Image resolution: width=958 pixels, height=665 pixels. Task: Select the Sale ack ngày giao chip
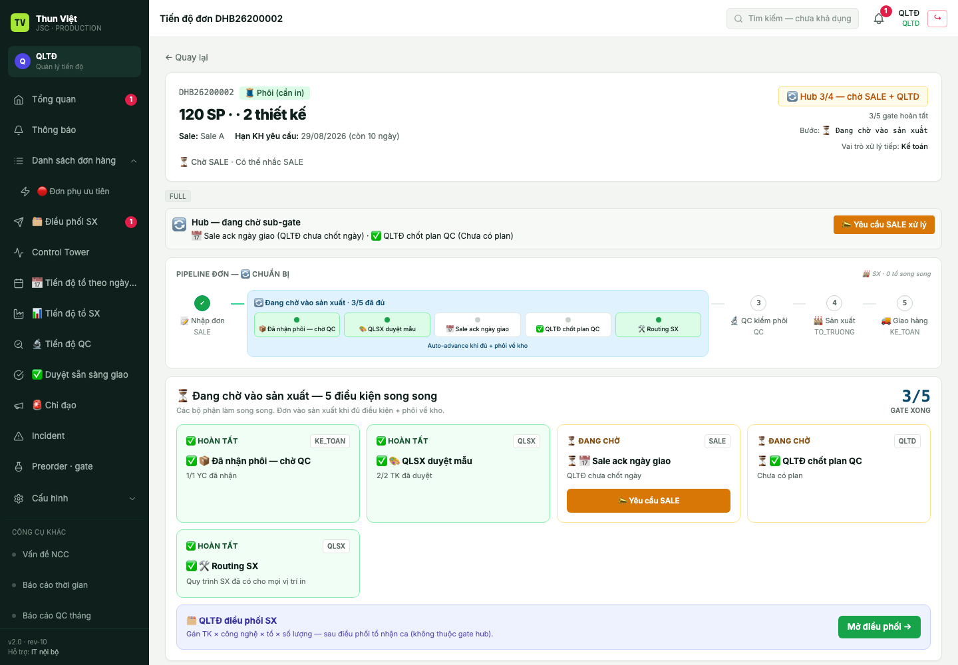(477, 325)
